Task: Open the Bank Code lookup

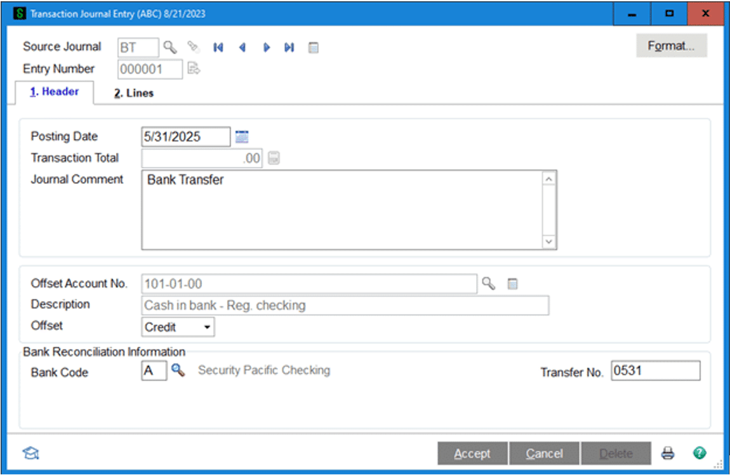Action: click(178, 371)
